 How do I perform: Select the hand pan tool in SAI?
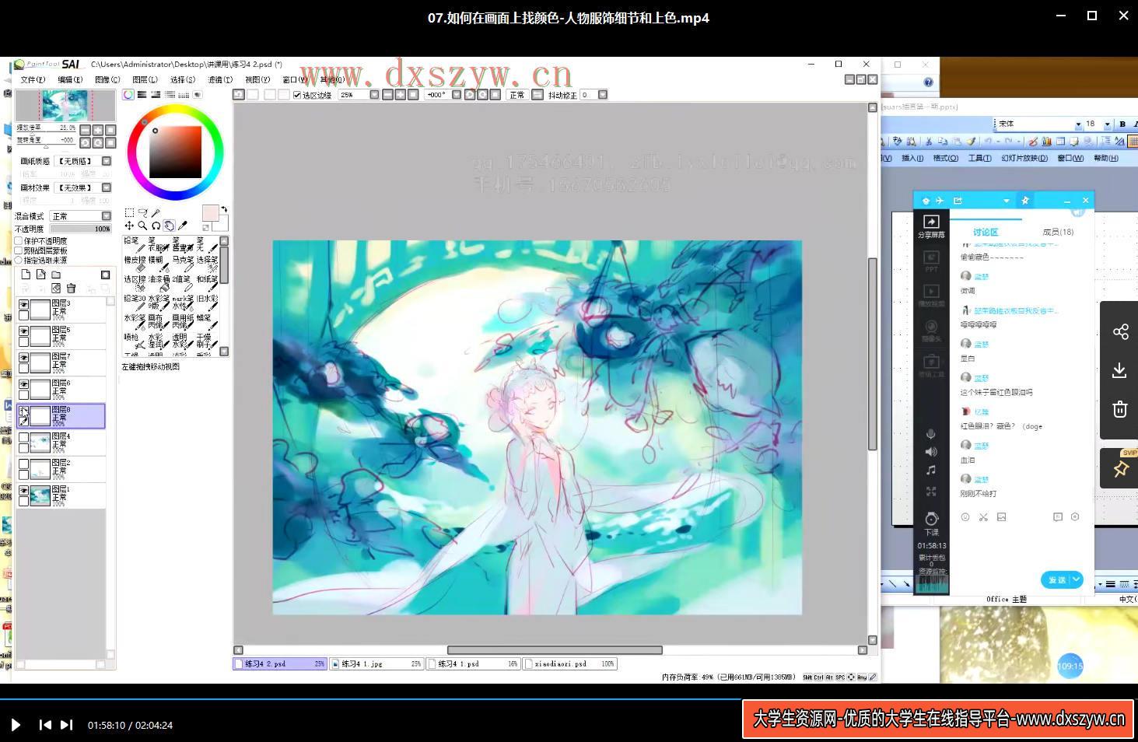(x=169, y=226)
